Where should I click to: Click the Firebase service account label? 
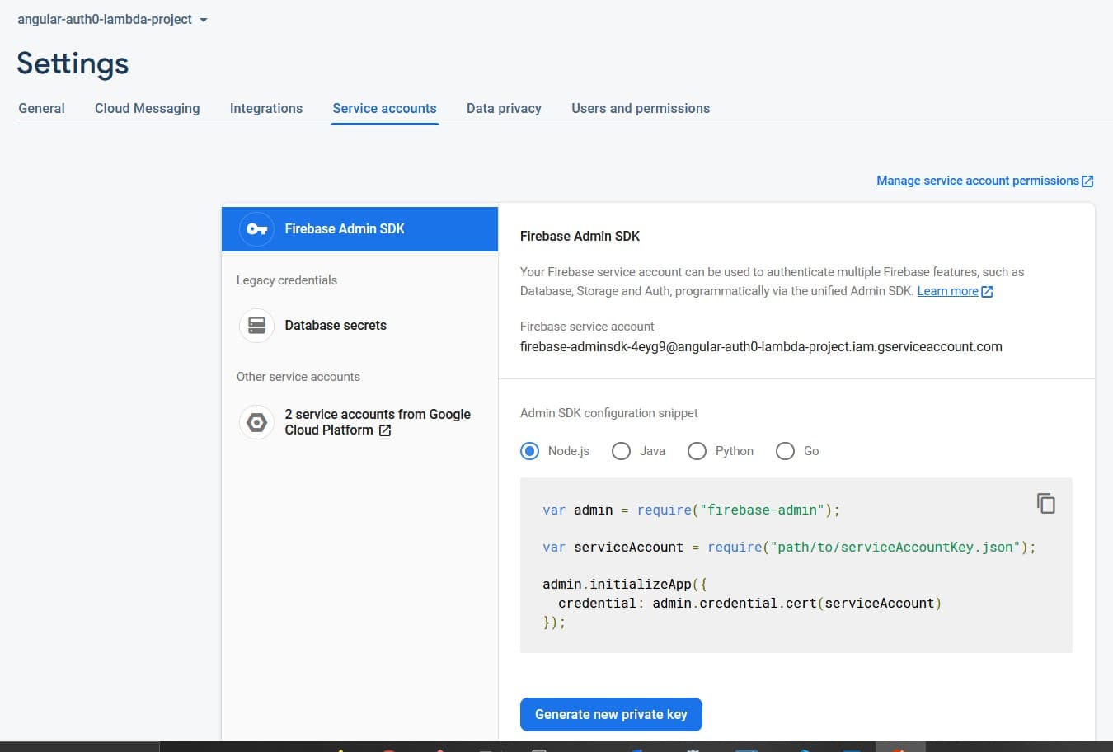point(587,327)
